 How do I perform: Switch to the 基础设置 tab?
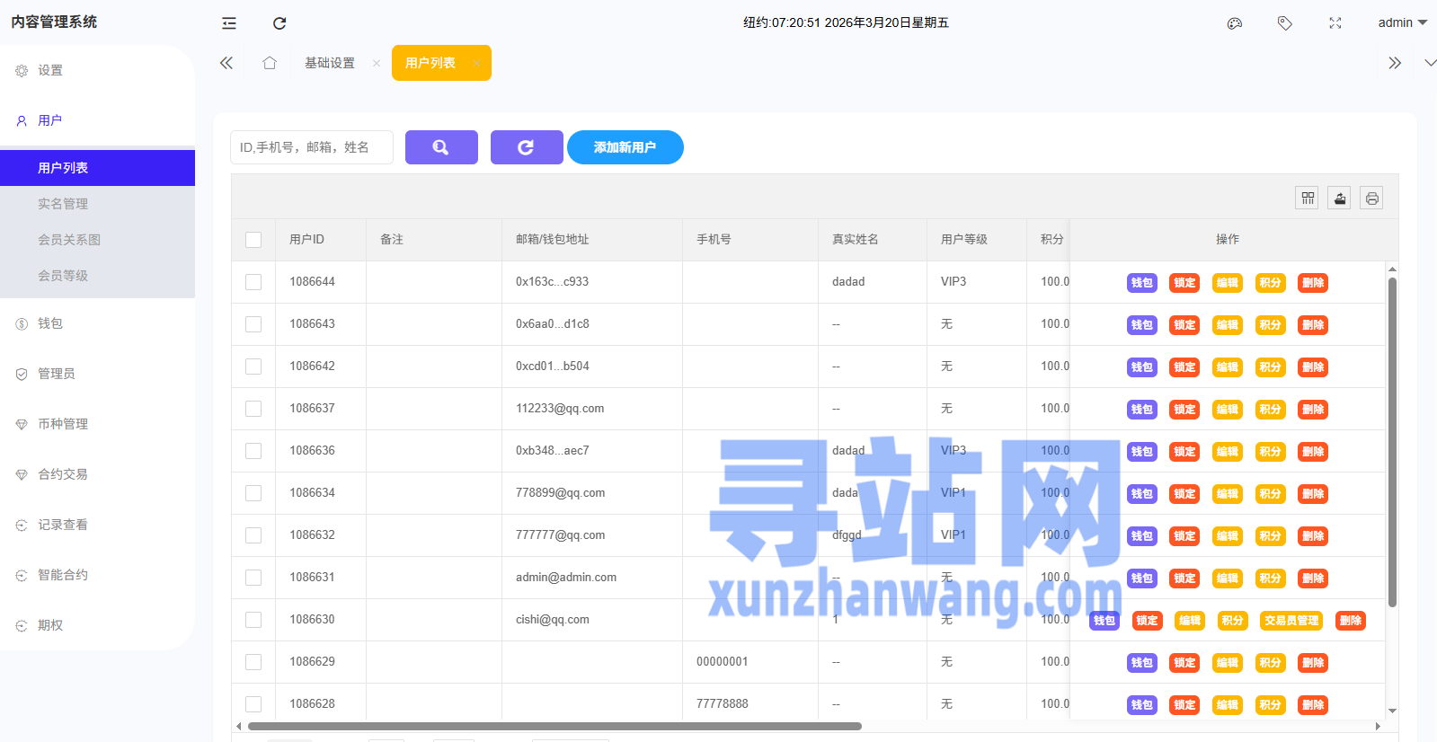pyautogui.click(x=330, y=63)
